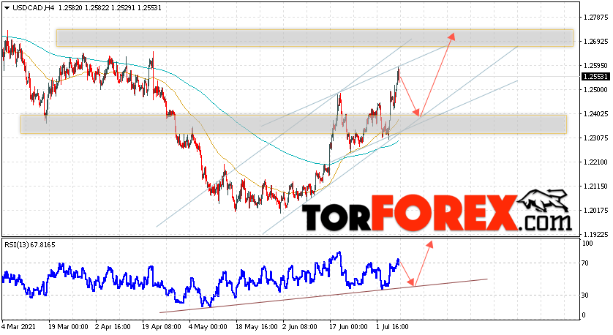
Task: Click the RSI(13) 67.8165 indicator label
Action: point(30,245)
